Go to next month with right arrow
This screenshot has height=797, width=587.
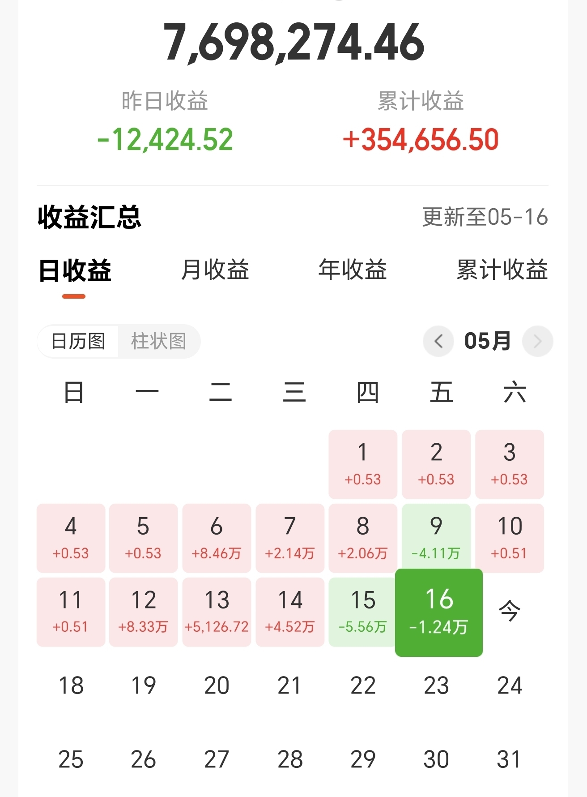[537, 341]
